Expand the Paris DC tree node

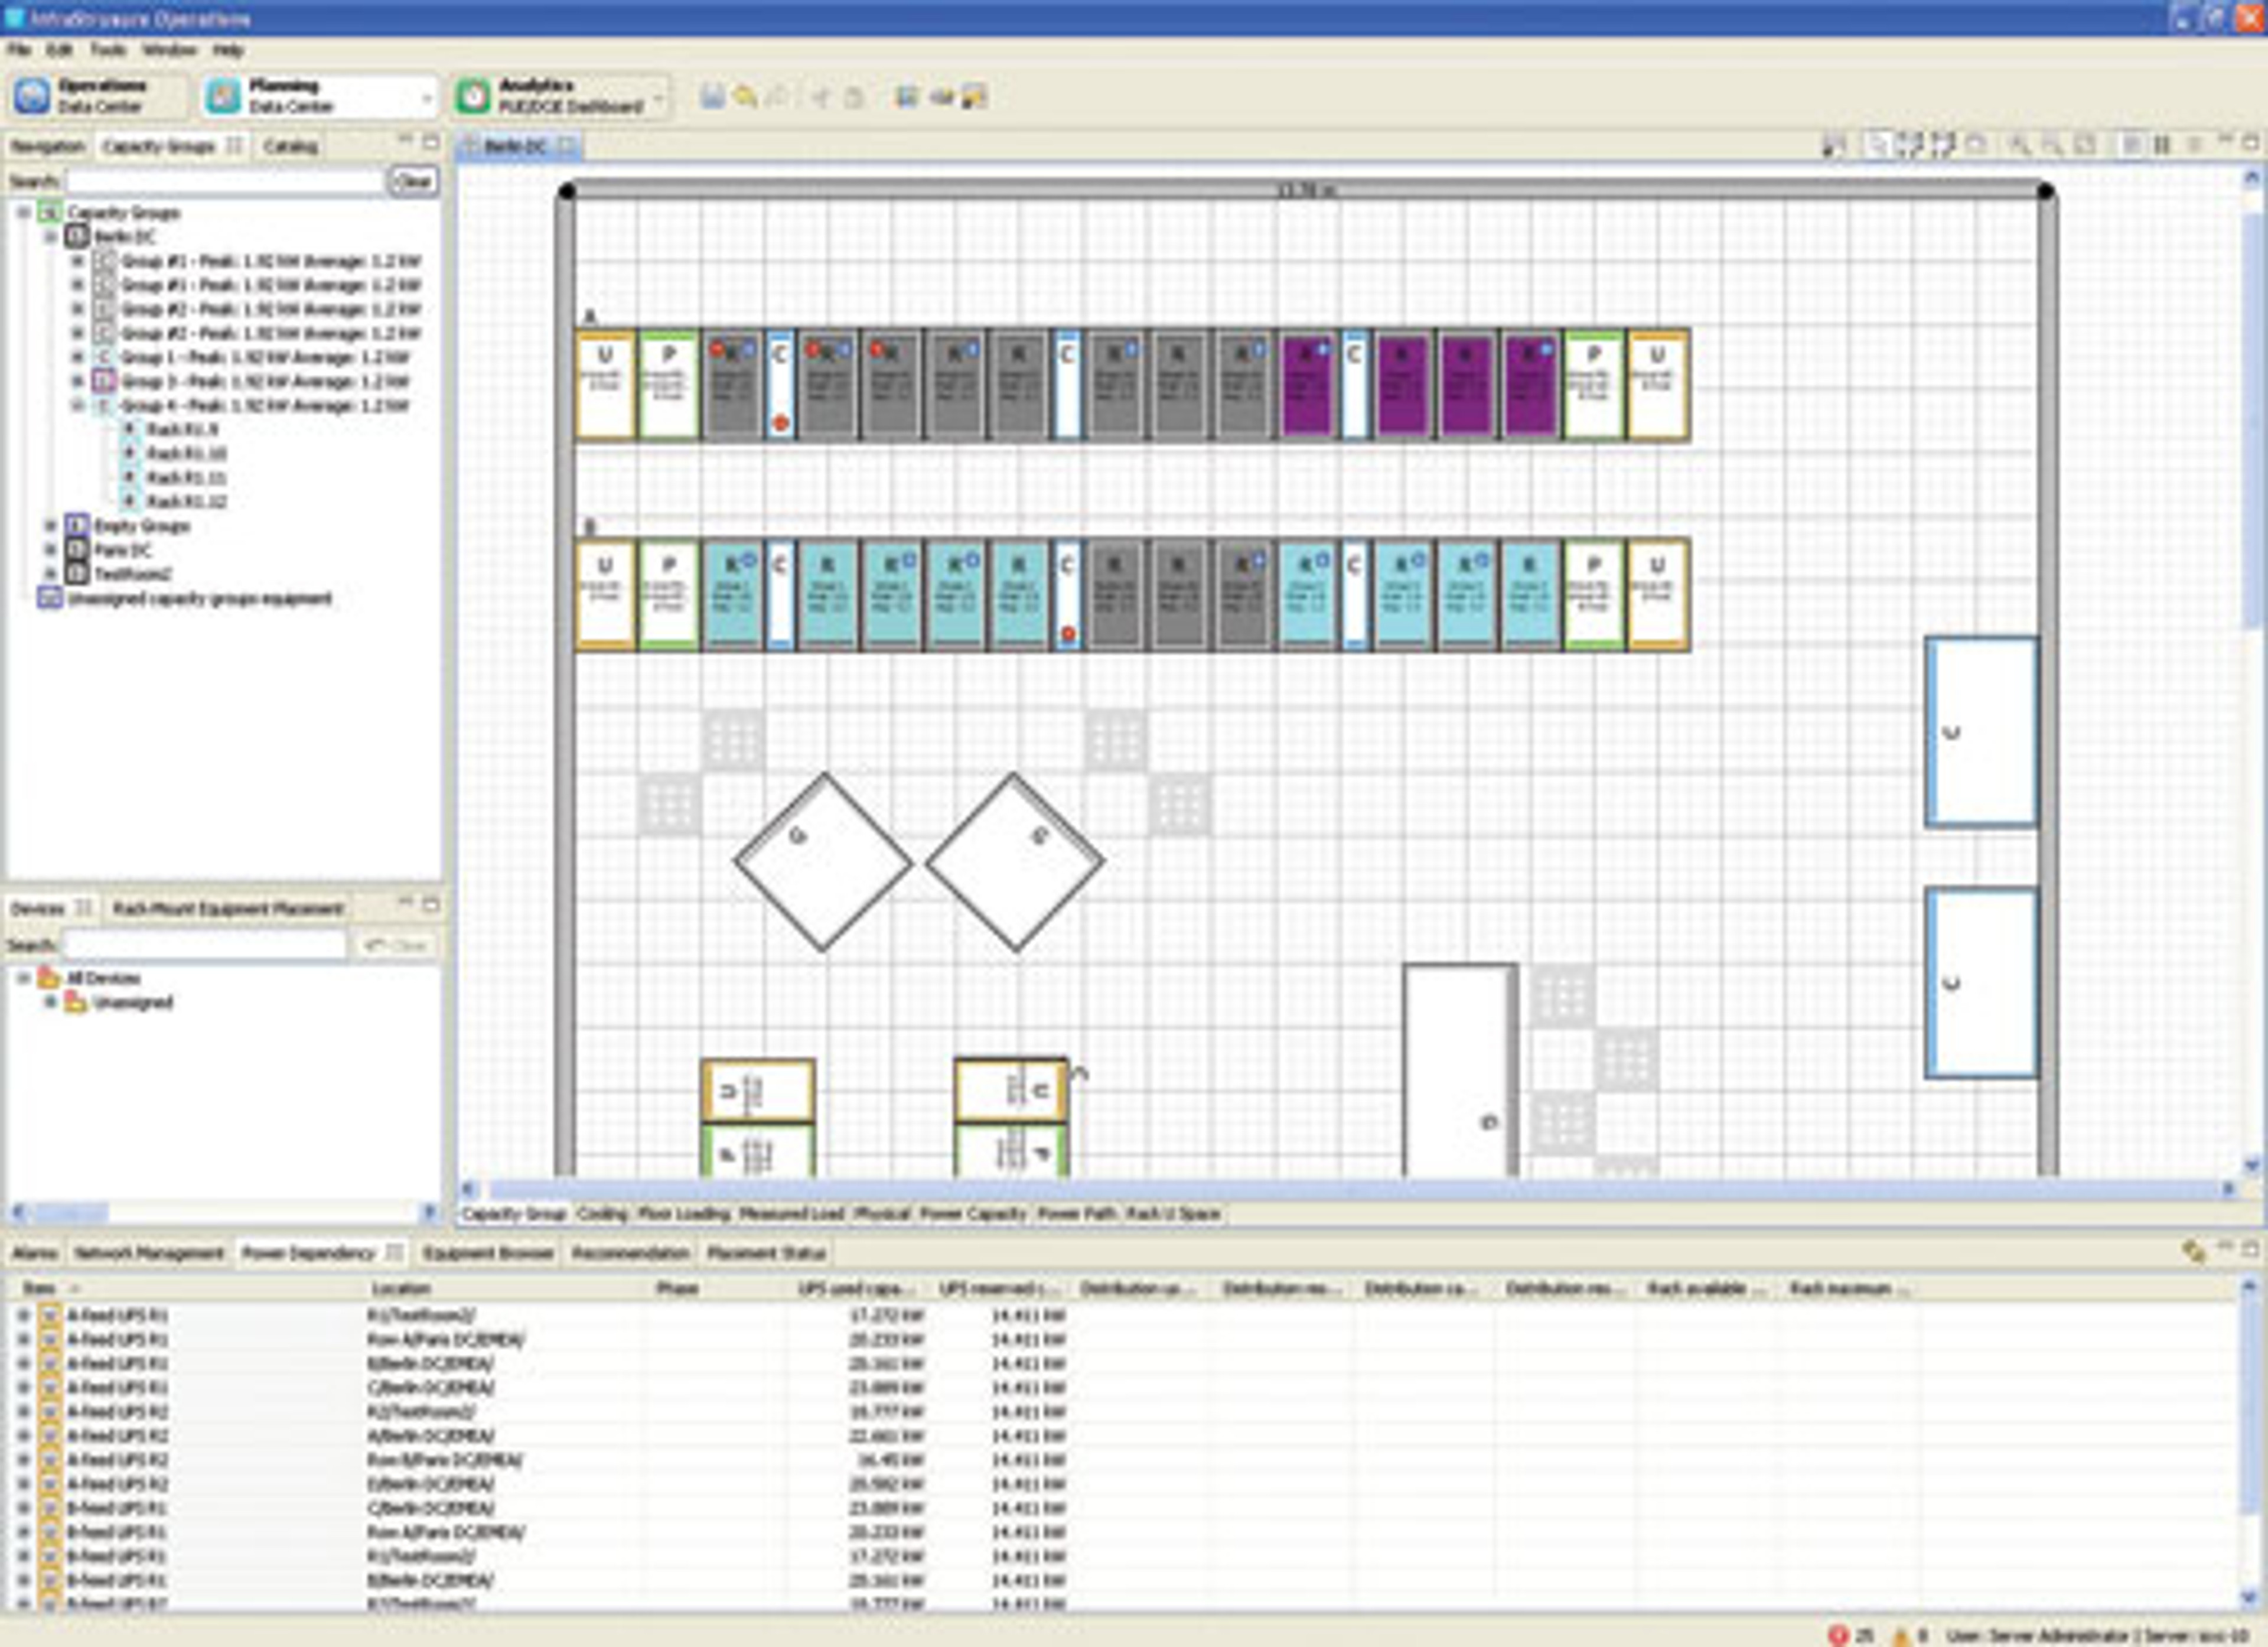tap(50, 550)
